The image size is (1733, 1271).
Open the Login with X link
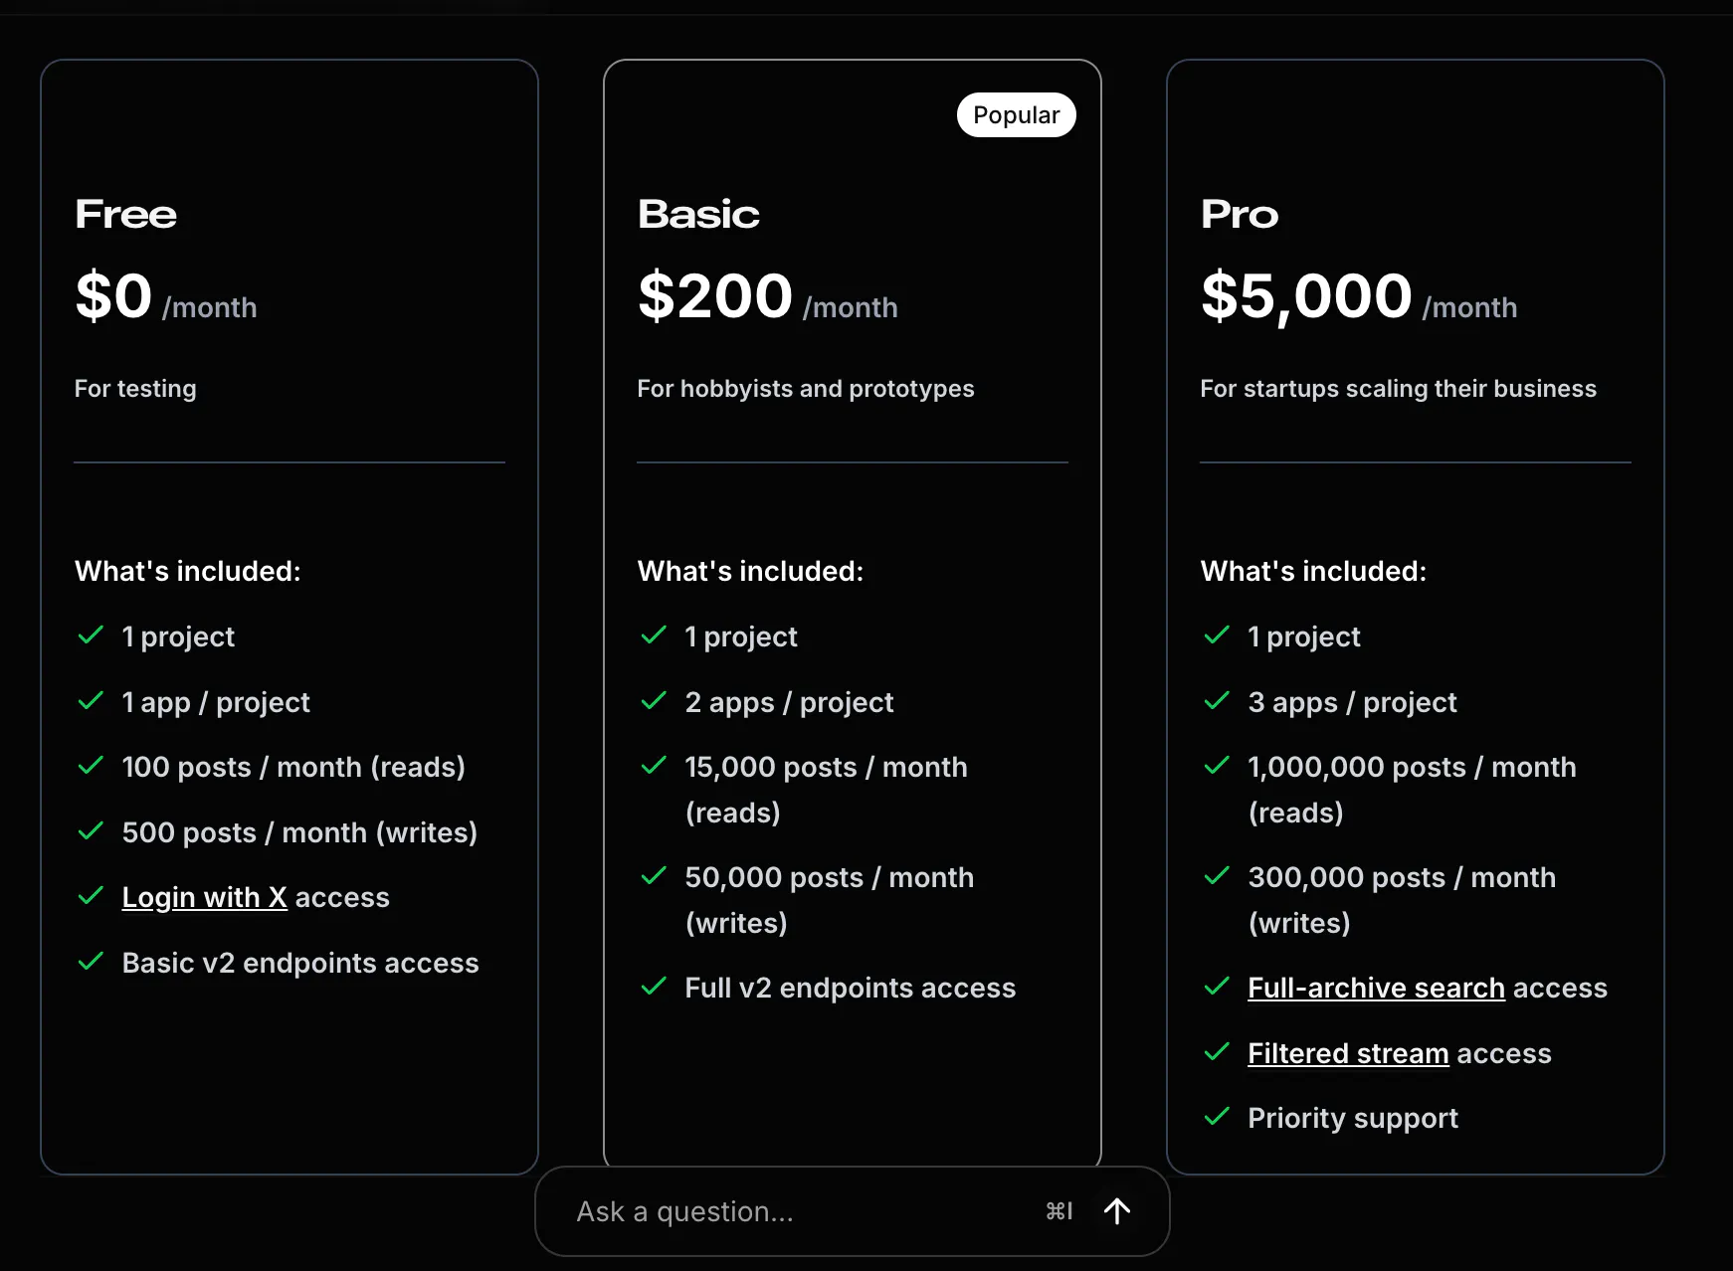pos(204,897)
